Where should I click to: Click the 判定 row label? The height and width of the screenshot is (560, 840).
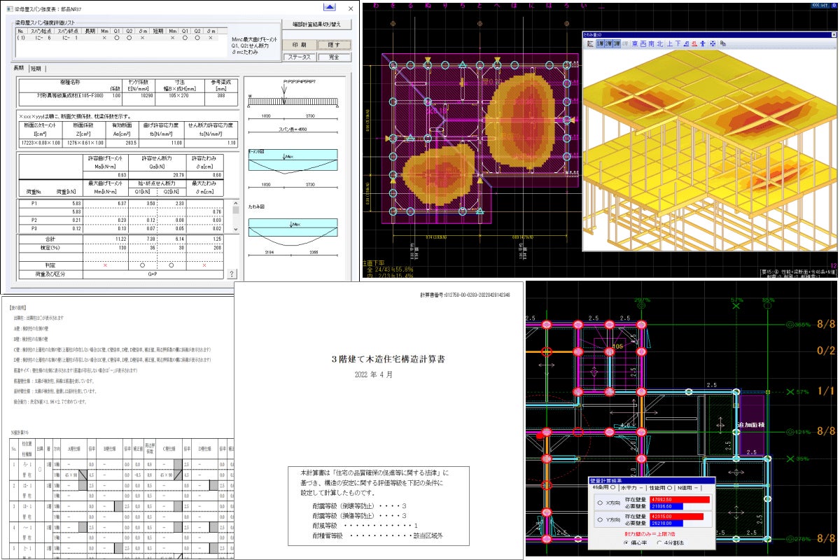pyautogui.click(x=50, y=265)
